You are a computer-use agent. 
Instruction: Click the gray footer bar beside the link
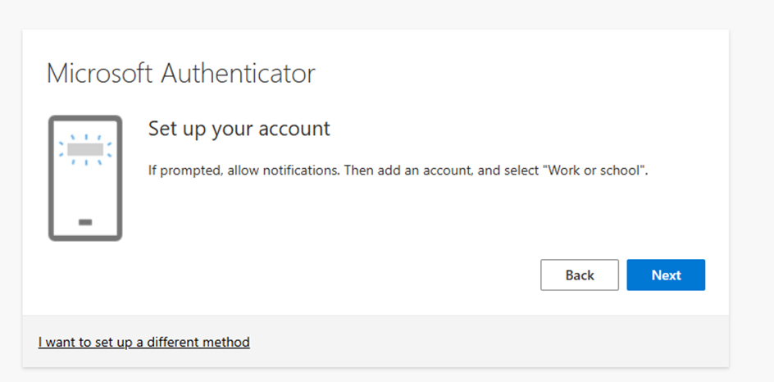point(492,342)
